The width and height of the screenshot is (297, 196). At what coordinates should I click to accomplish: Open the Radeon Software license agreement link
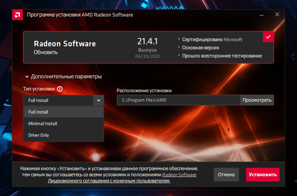pyautogui.click(x=179, y=175)
